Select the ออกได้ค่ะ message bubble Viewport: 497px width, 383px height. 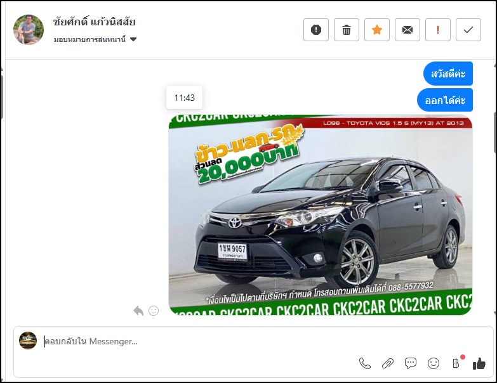445,100
